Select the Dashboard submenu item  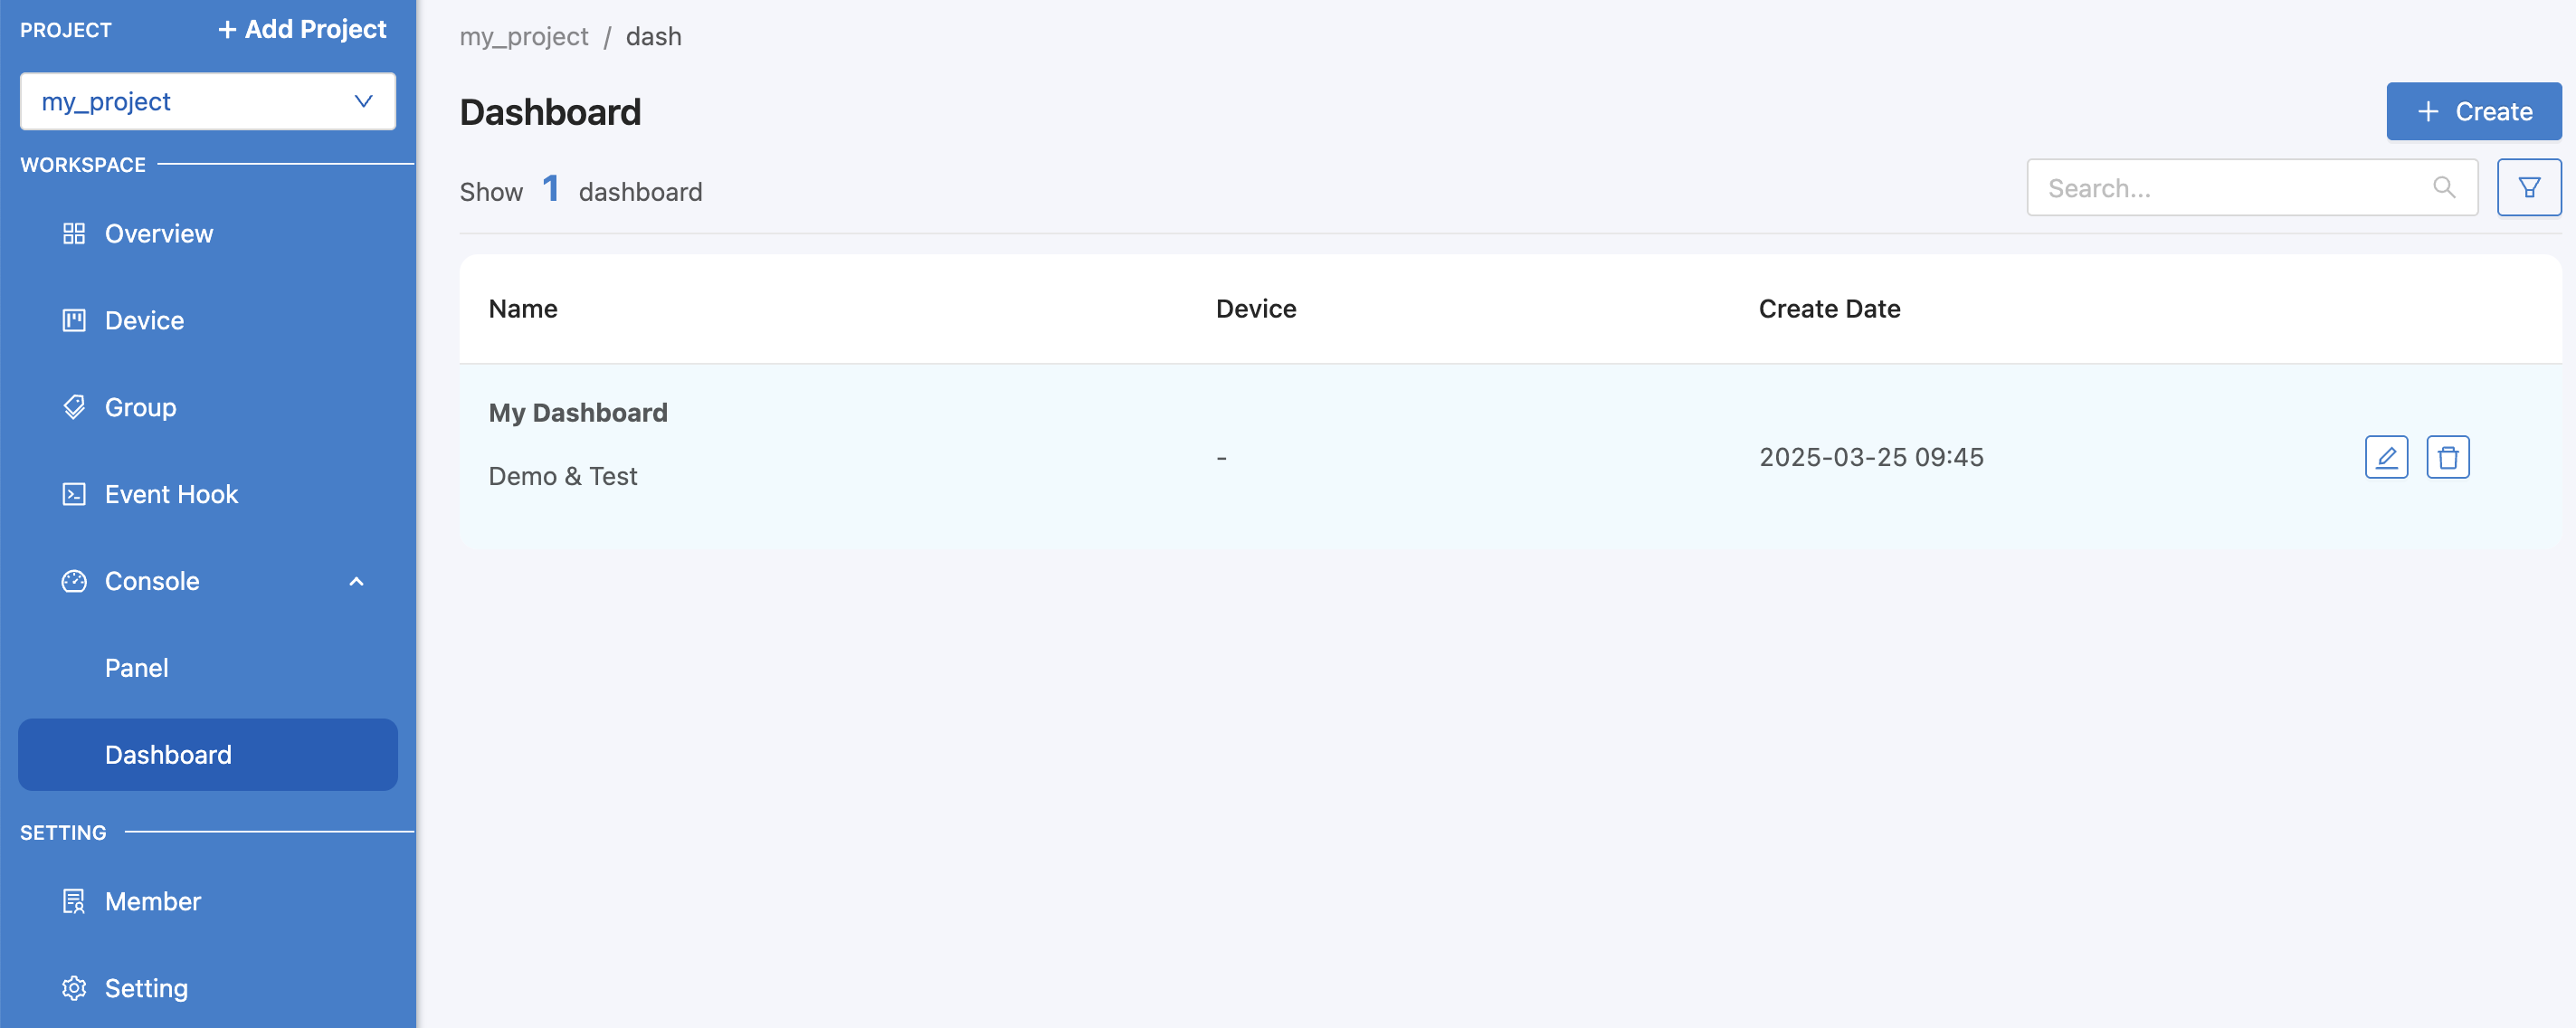[x=208, y=755]
